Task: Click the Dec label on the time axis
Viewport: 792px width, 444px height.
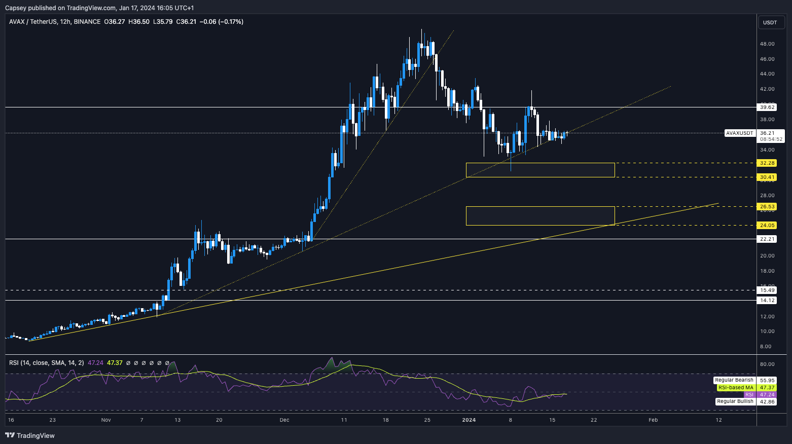Action: pyautogui.click(x=284, y=420)
